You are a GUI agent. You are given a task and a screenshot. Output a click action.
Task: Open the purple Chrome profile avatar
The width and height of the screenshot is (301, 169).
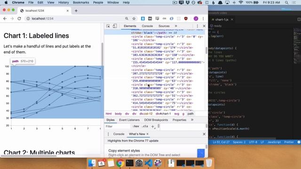pos(196,19)
